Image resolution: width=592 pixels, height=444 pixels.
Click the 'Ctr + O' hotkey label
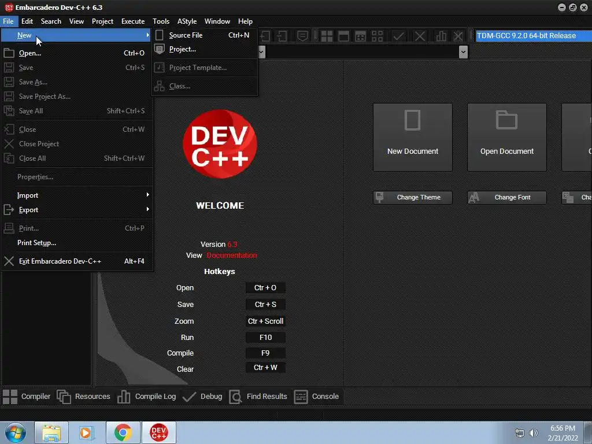click(265, 288)
